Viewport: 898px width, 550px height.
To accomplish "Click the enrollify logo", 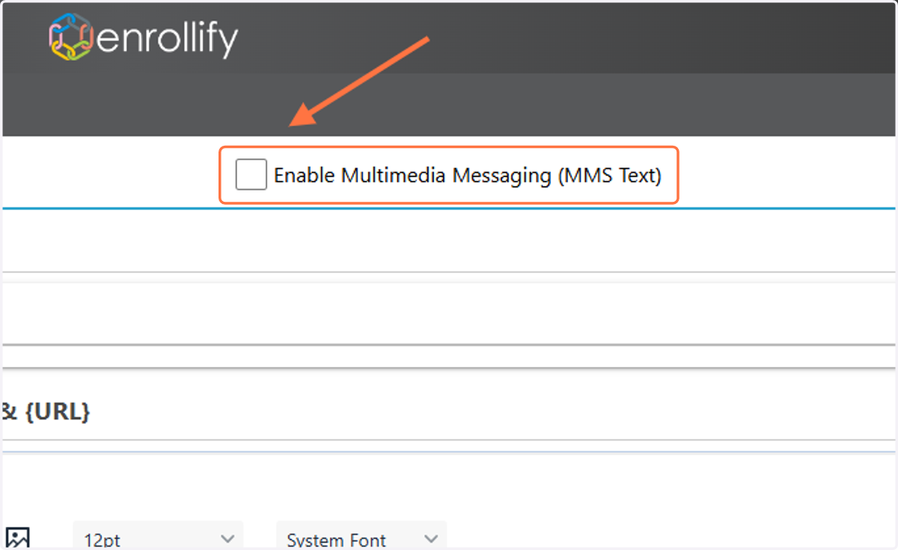I will point(143,37).
